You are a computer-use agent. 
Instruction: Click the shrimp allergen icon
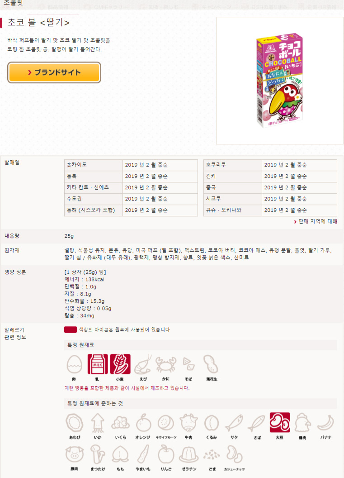click(x=143, y=364)
